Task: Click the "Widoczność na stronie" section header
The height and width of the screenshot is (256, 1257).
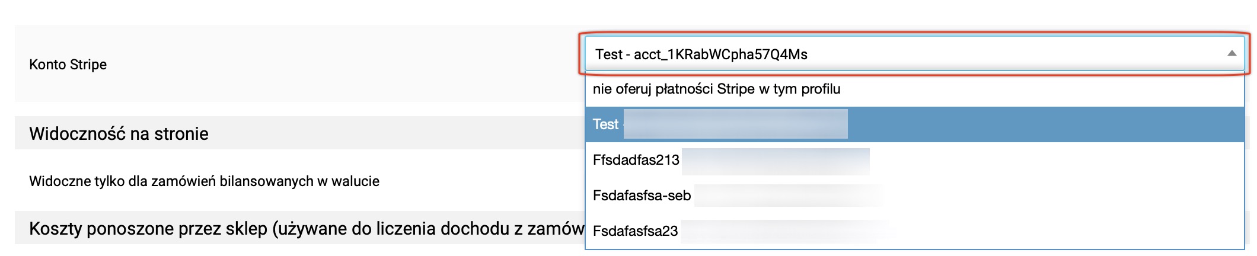Action: (x=119, y=134)
